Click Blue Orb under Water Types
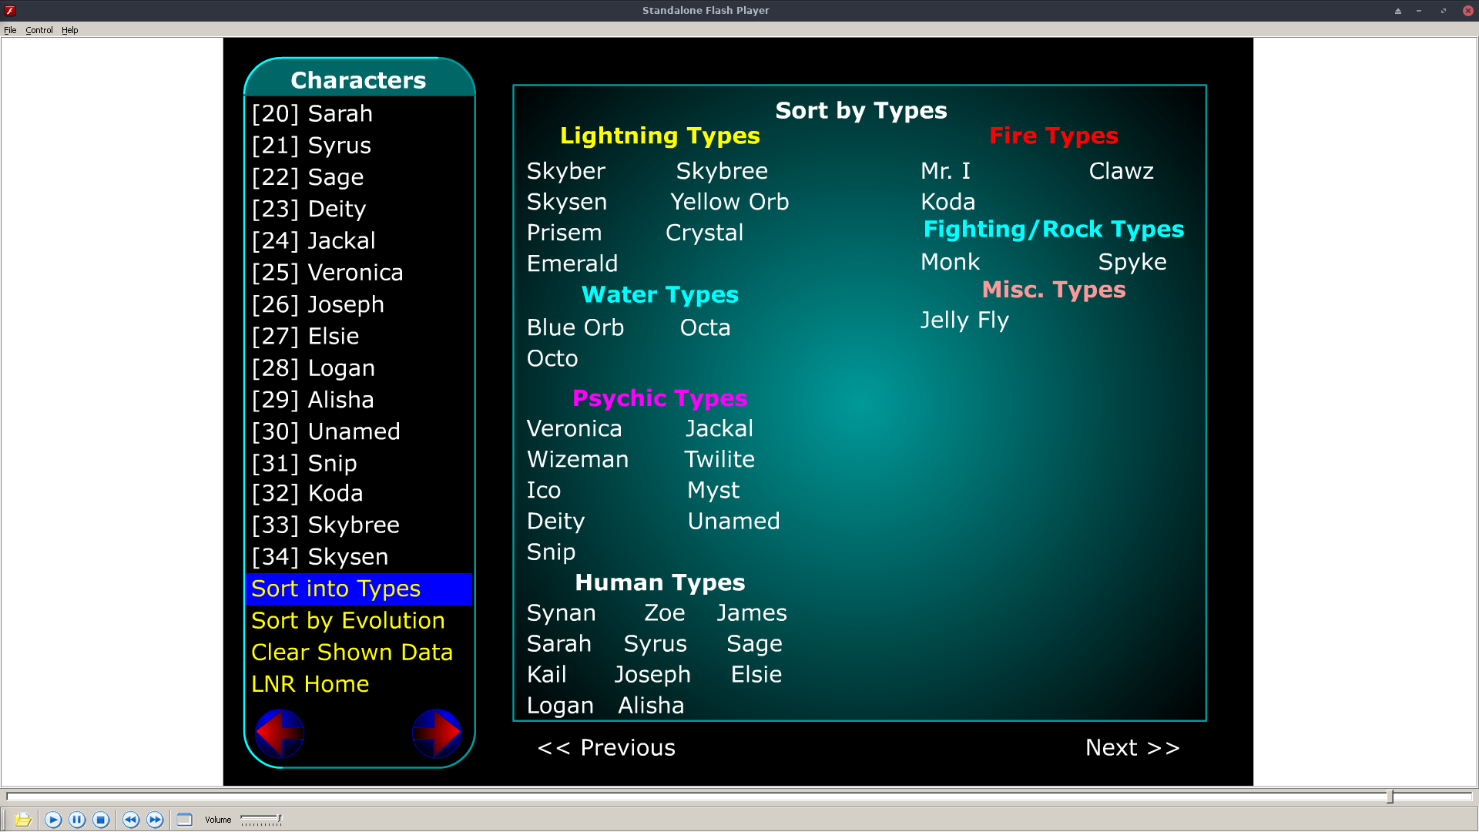This screenshot has height=832, width=1479. click(575, 327)
